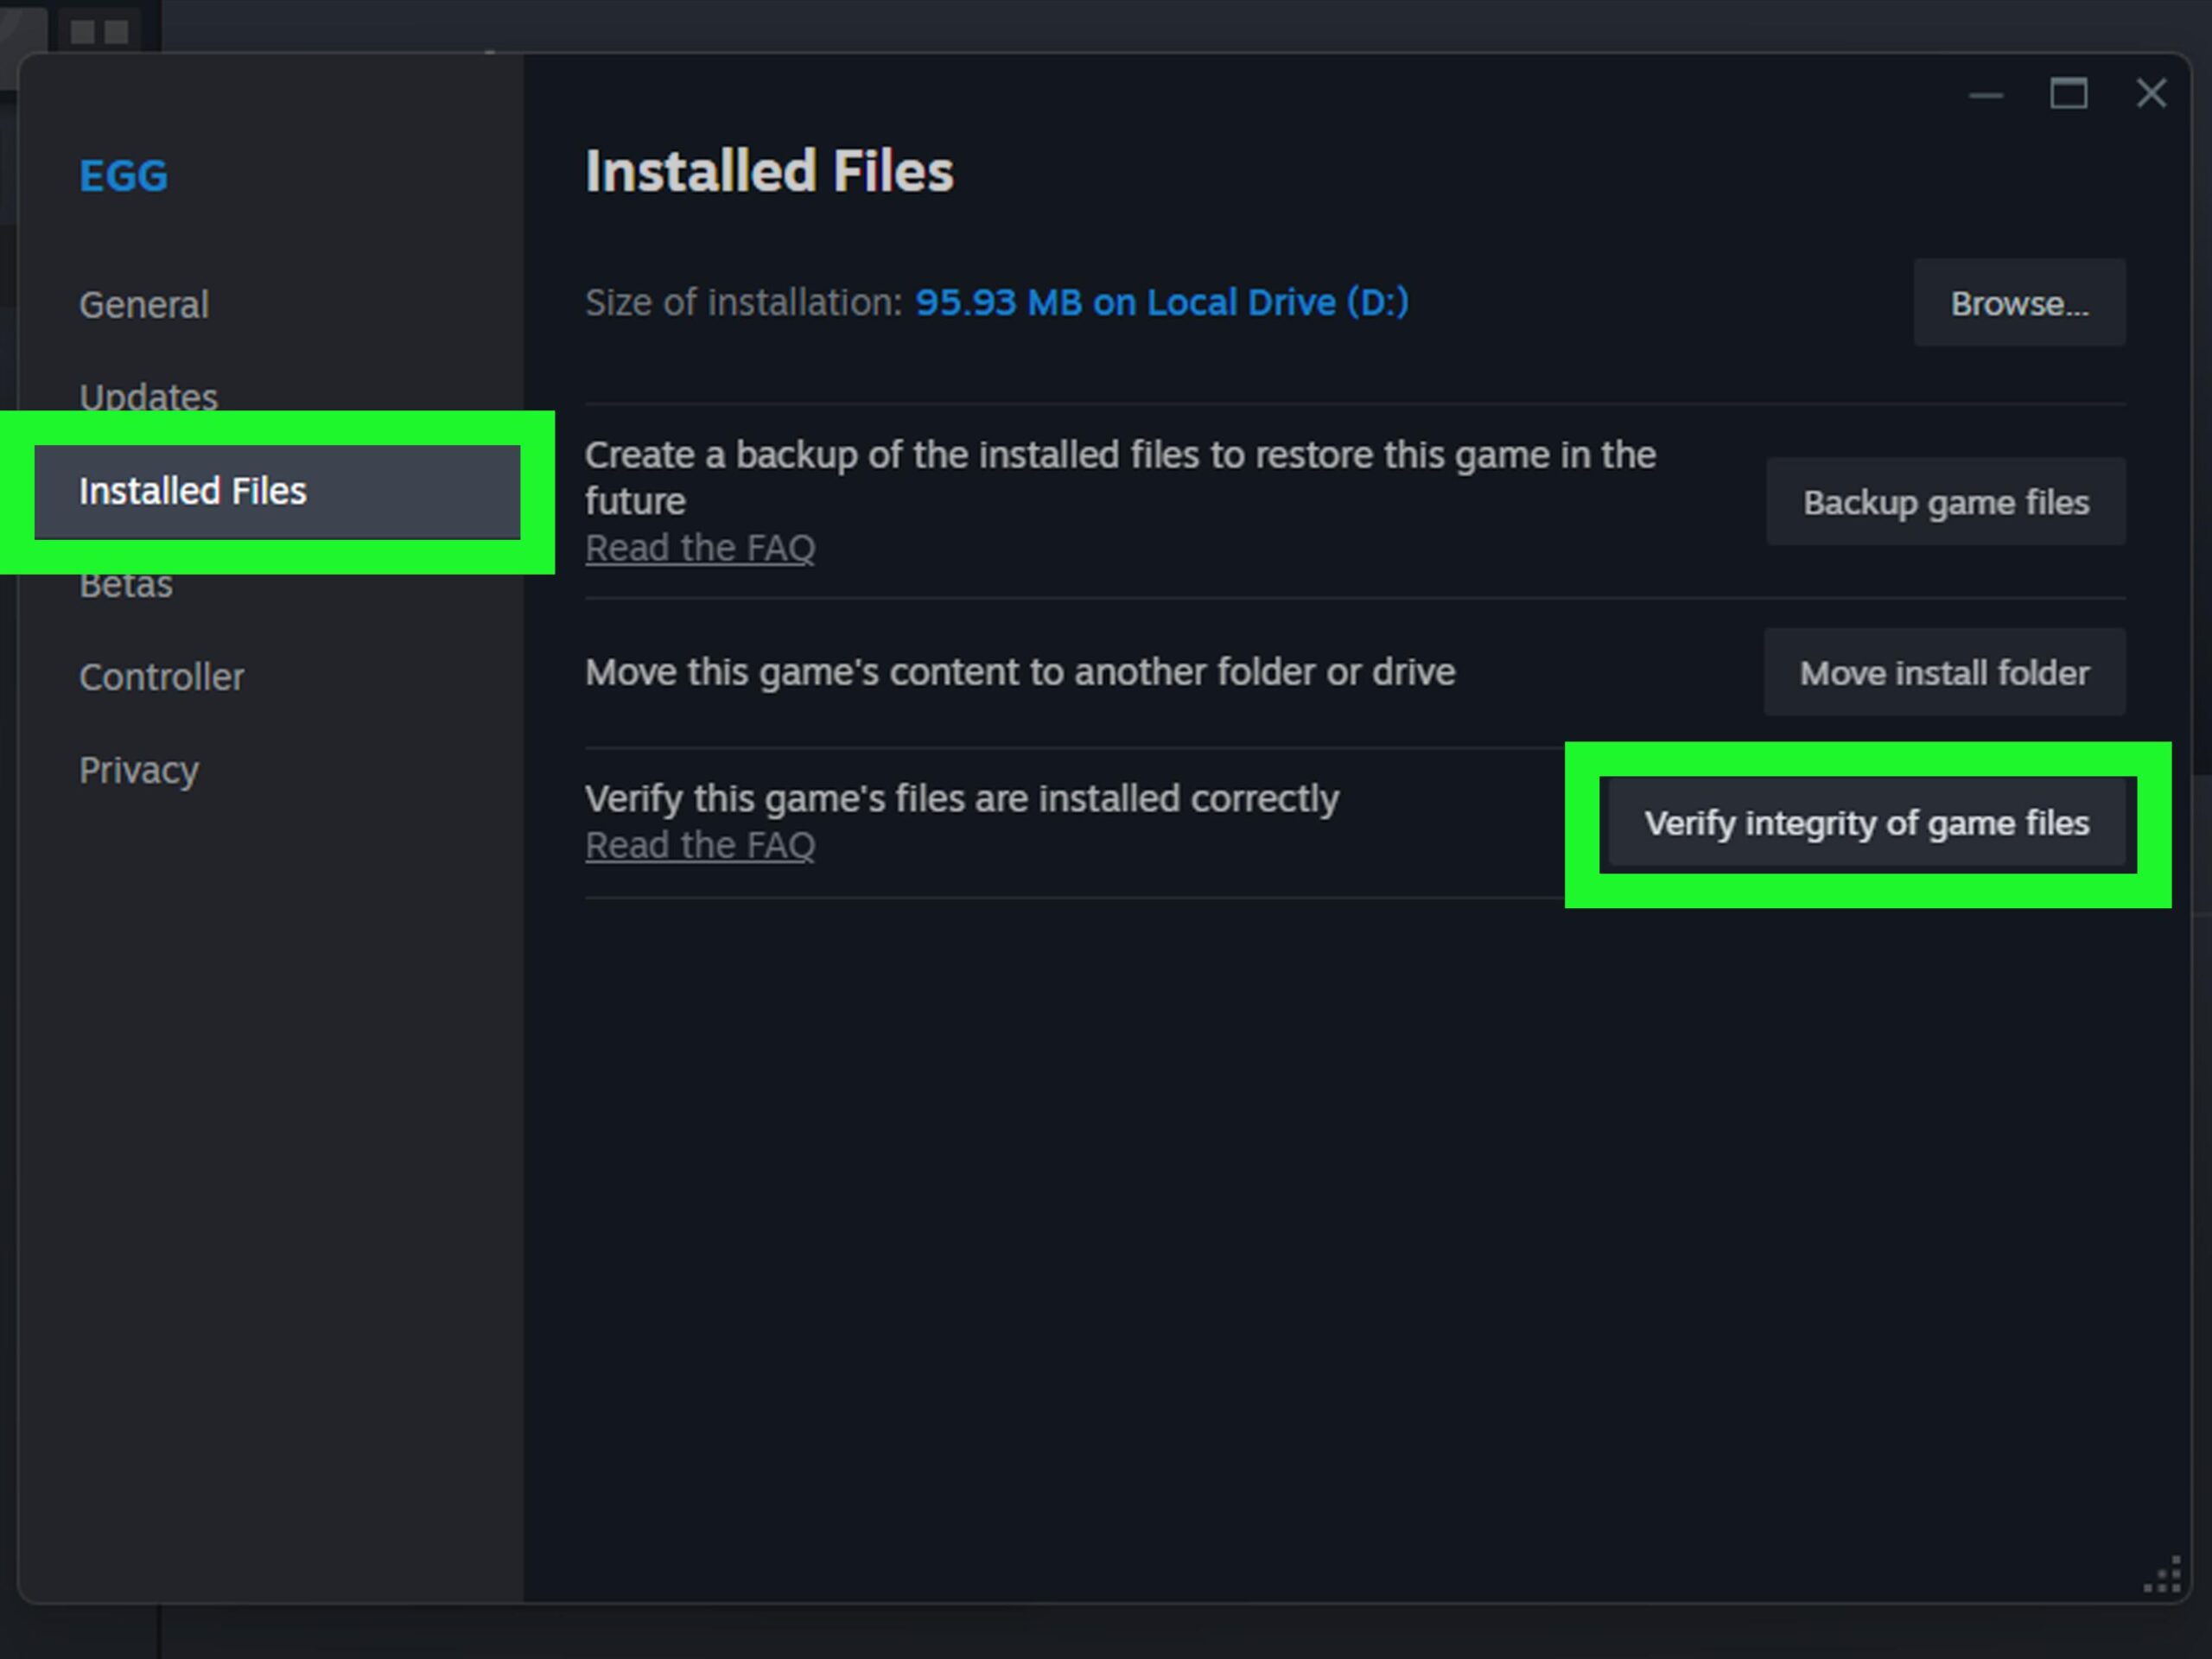The width and height of the screenshot is (2212, 1659).
Task: Show the Privacy tab
Action: (139, 770)
